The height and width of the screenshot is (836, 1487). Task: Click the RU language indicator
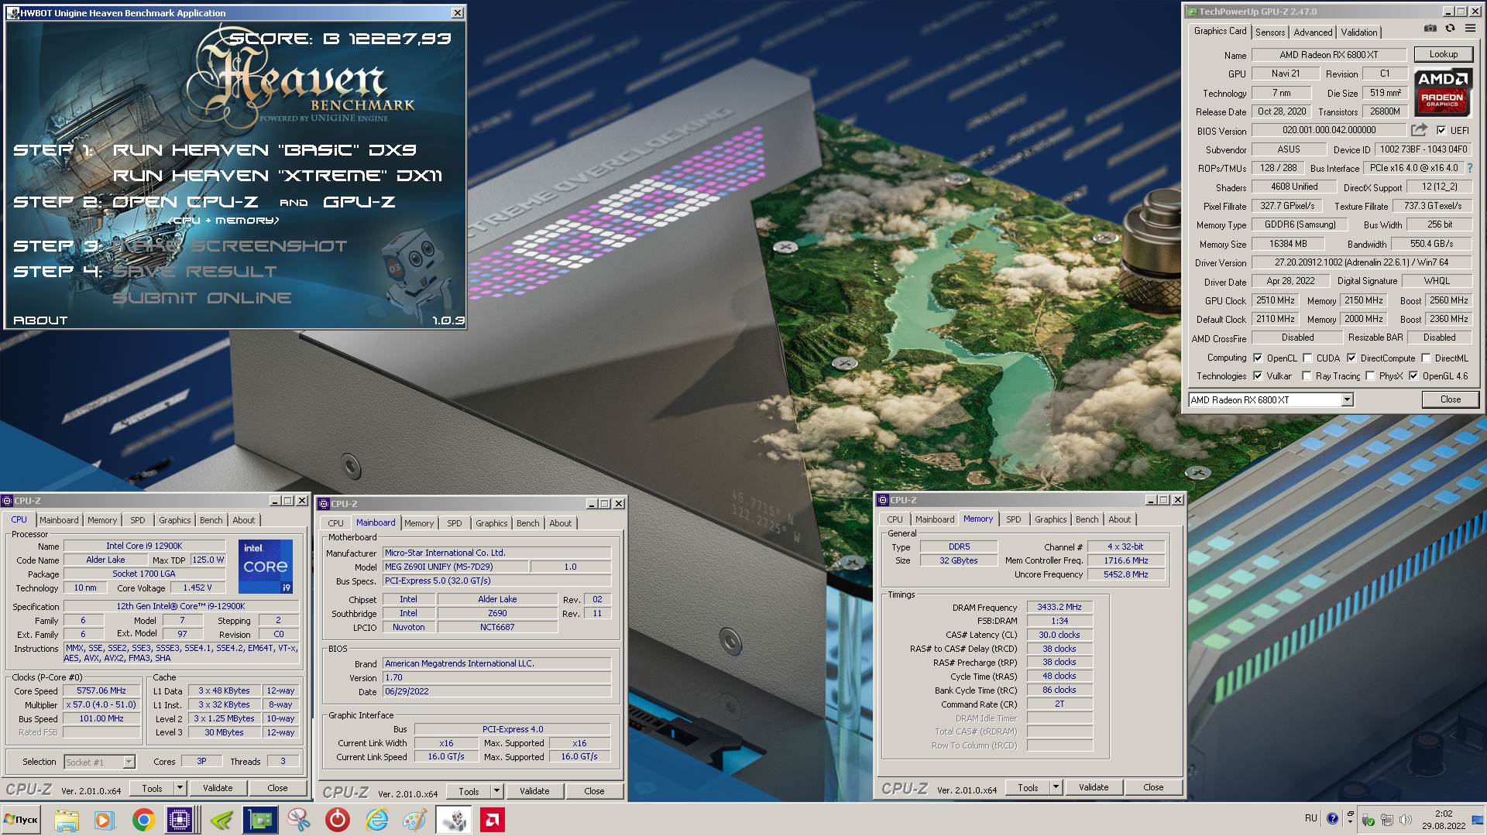[1310, 818]
